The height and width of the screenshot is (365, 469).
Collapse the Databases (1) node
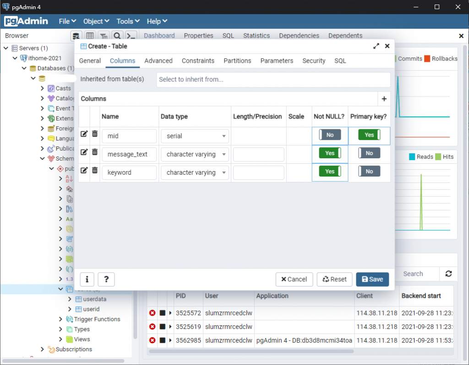[24, 68]
